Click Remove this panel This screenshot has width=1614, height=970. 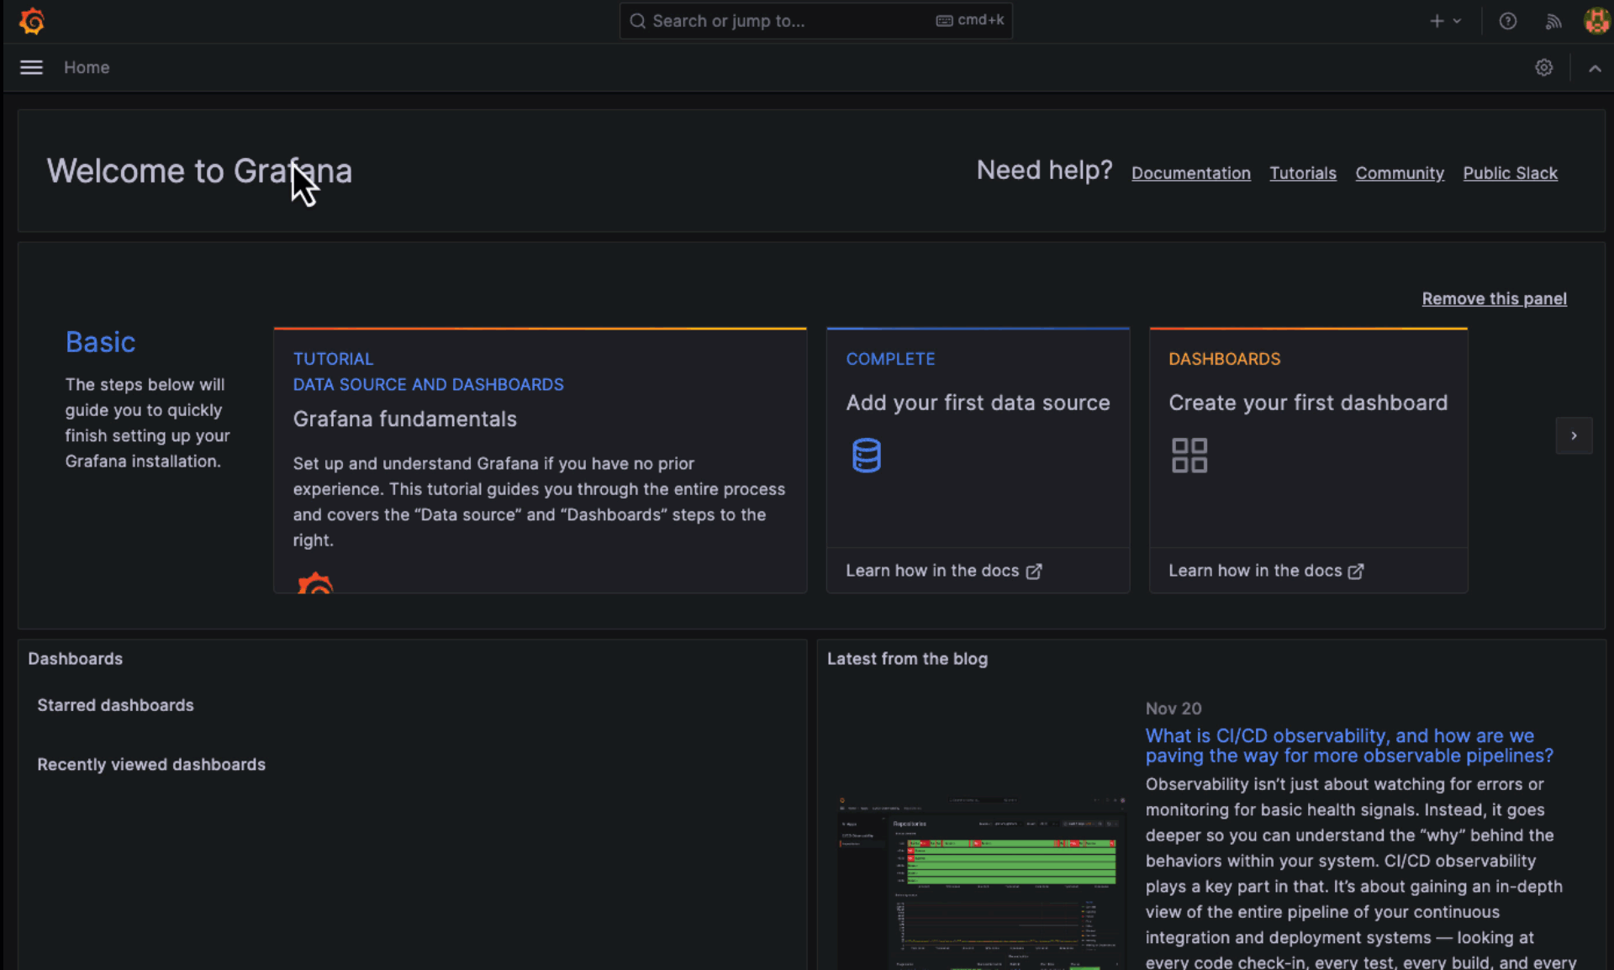click(1494, 298)
